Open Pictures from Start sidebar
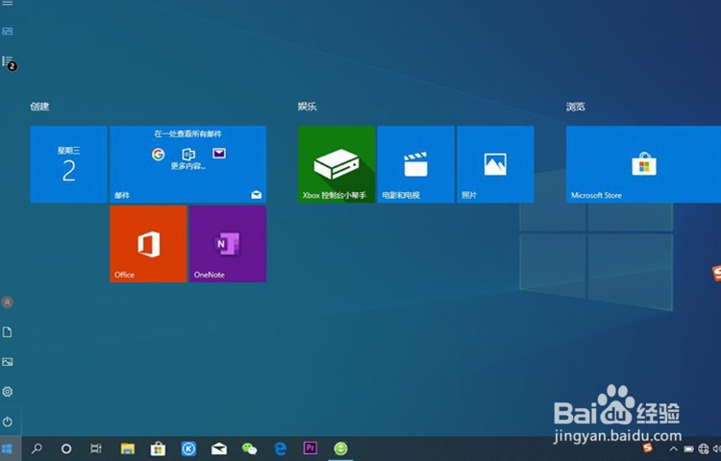The height and width of the screenshot is (461, 721). 8,362
